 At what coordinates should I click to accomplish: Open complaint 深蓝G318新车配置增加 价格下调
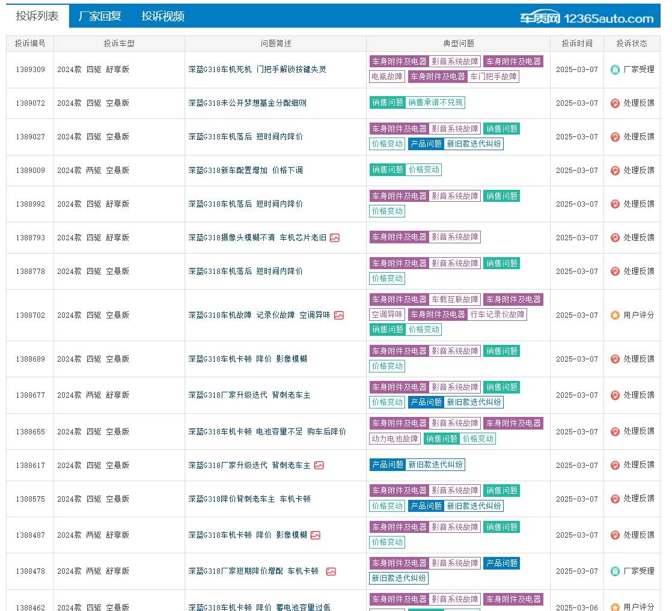tap(245, 171)
